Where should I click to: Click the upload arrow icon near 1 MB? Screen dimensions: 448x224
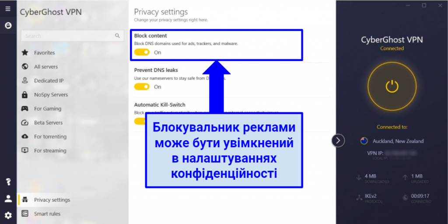[x=405, y=178]
